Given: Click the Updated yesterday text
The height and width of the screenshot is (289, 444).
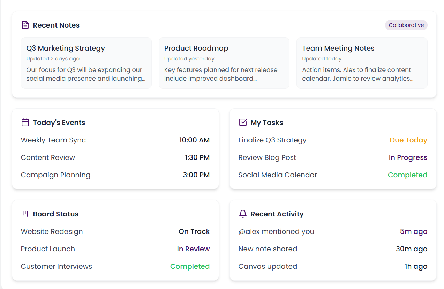Looking at the screenshot, I should 189,59.
